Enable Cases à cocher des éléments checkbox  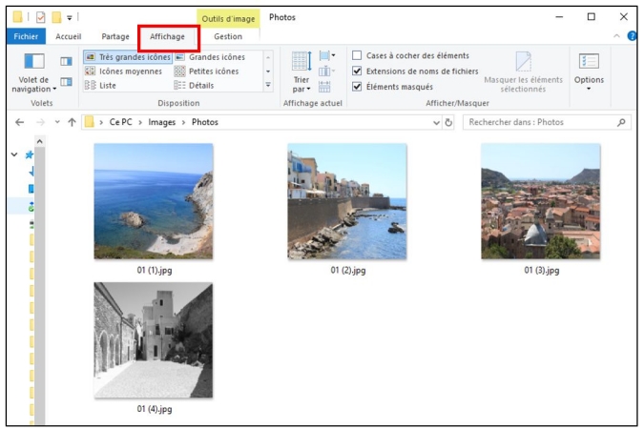tap(357, 55)
